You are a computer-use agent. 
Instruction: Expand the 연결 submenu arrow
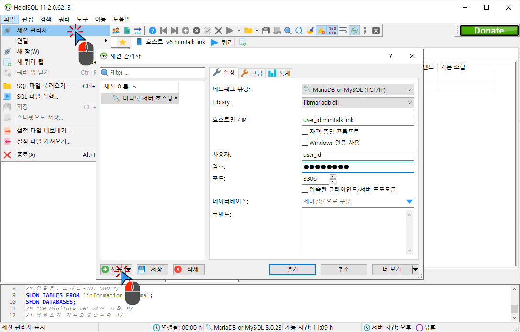[x=106, y=41]
